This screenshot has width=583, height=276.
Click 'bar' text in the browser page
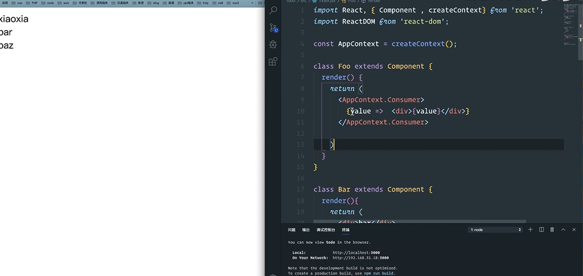click(6, 33)
